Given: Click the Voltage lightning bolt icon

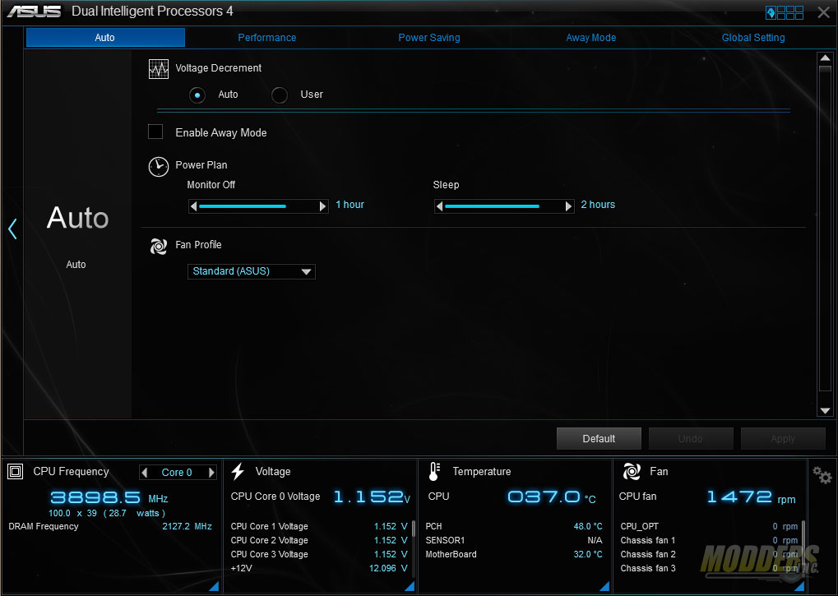Looking at the screenshot, I should pyautogui.click(x=238, y=472).
